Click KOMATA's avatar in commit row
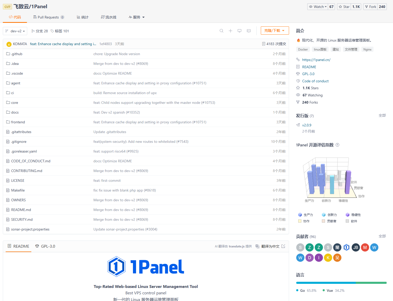This screenshot has width=393, height=301. click(x=9, y=44)
